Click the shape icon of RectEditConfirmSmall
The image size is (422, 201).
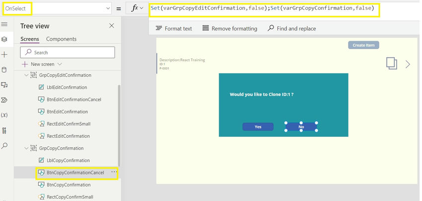point(41,124)
